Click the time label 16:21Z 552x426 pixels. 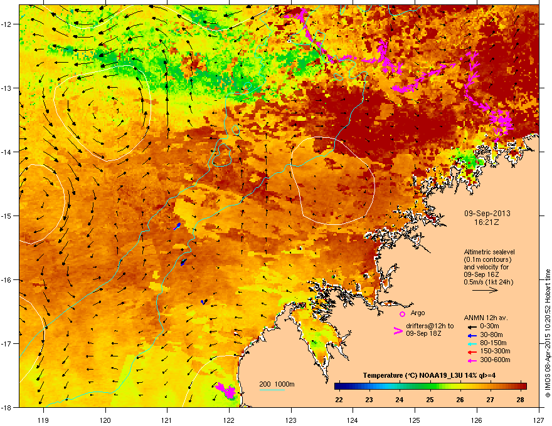tap(487, 222)
